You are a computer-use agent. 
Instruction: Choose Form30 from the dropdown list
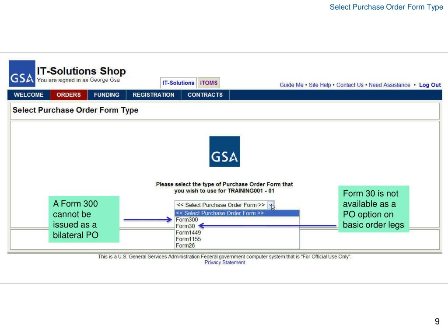[237, 226]
